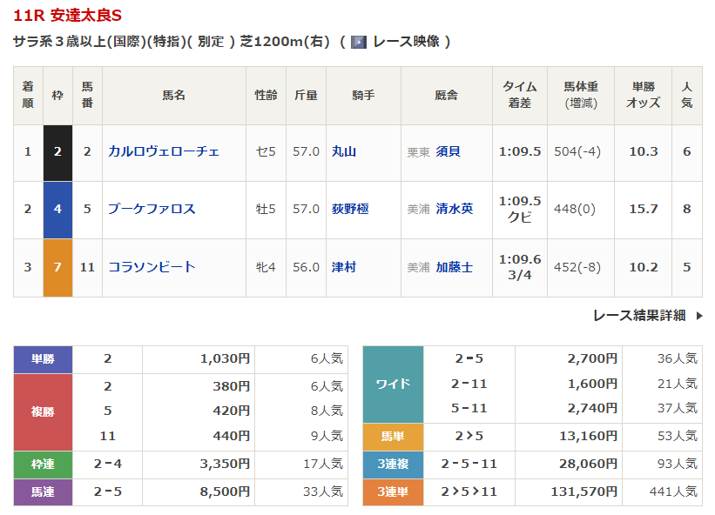Click the race conditions line 芝1200m(右)
Viewport: 715px width, 515px height.
285,42
